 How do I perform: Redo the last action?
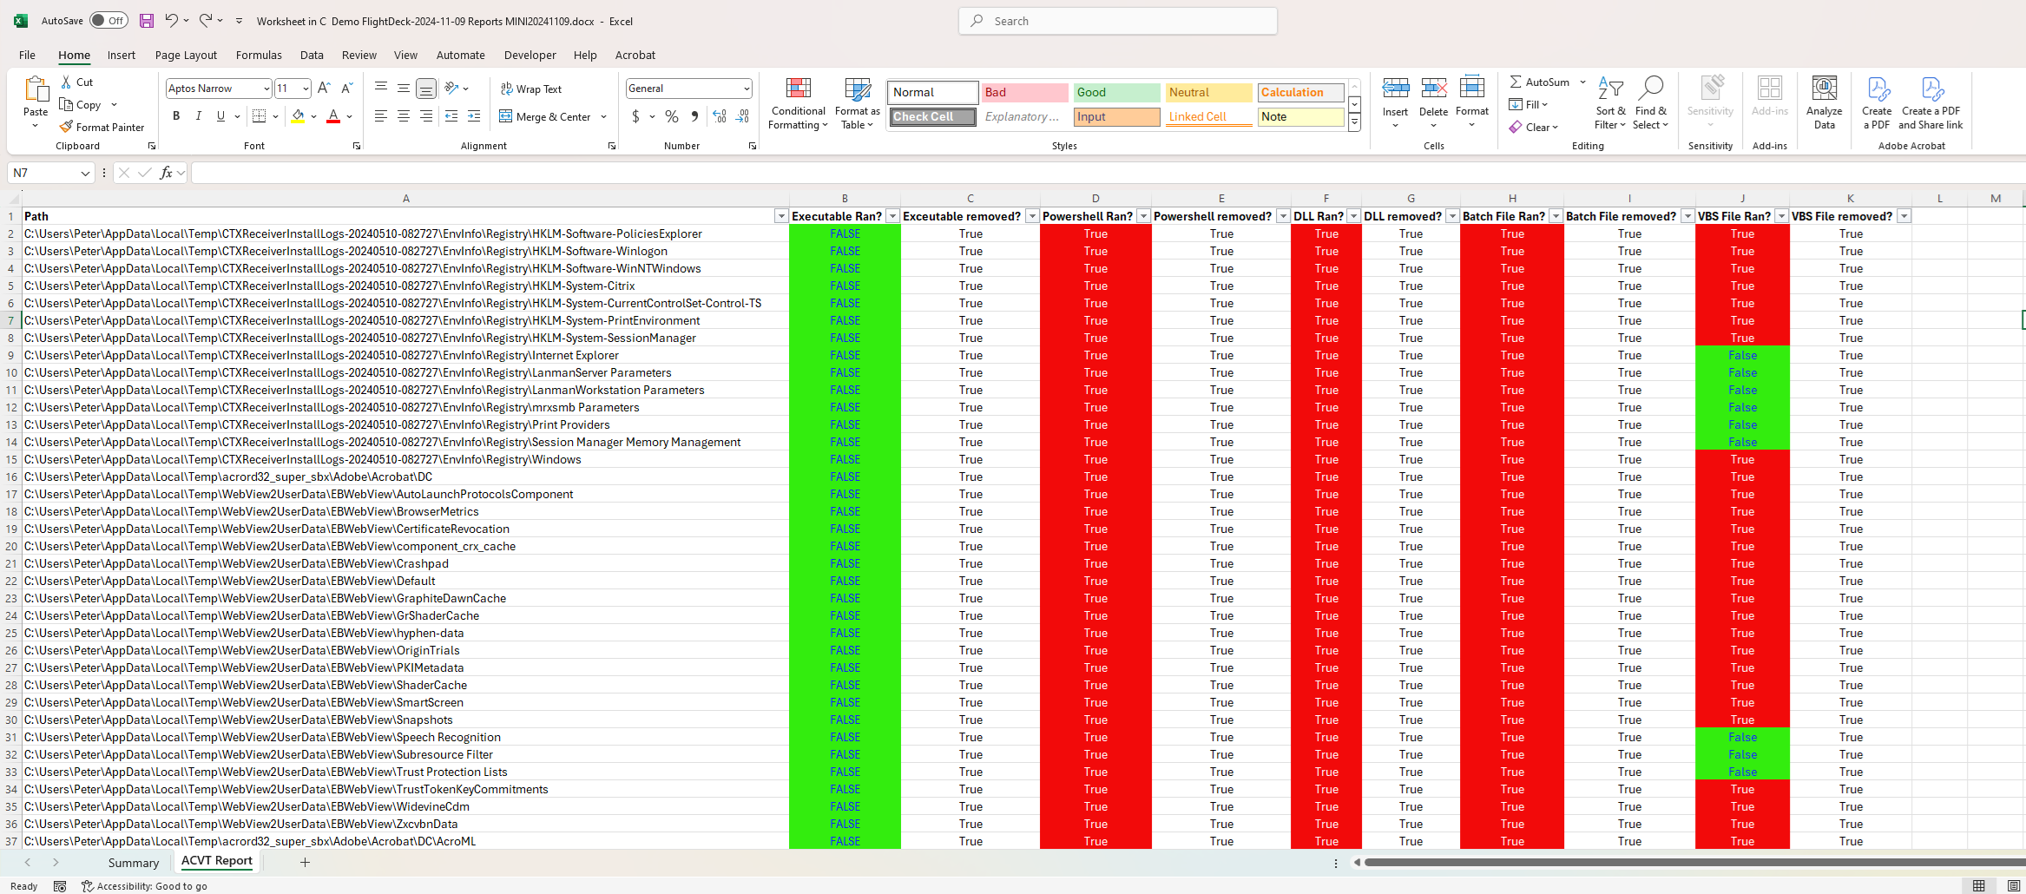pos(206,21)
